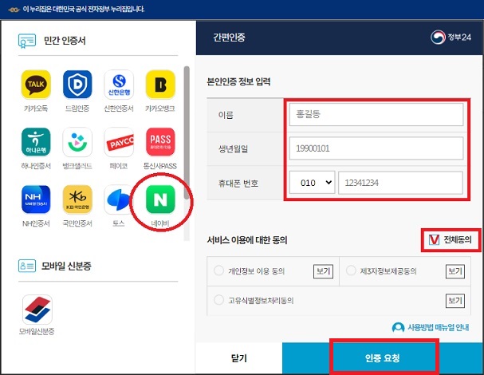Click the 모바일 신분증 heading text
Viewport: 484px width, 375px height.
(x=66, y=266)
